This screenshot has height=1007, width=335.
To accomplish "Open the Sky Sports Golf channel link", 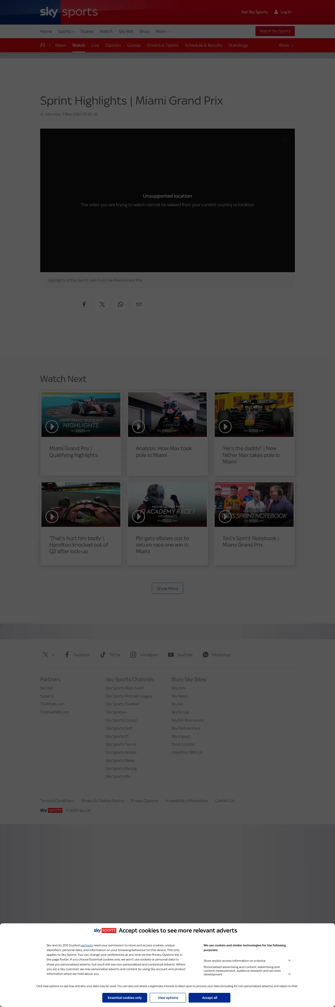I will point(119,728).
